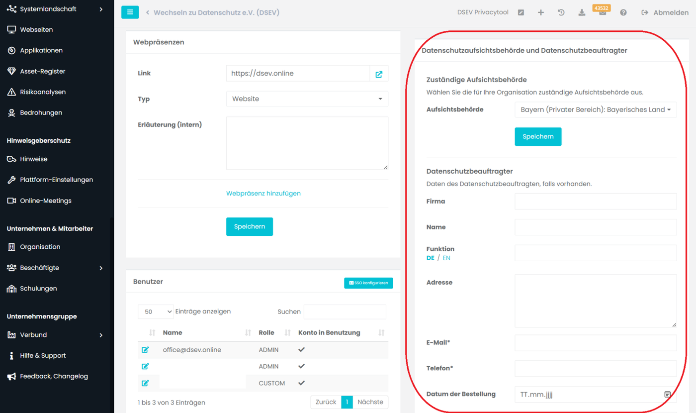The height and width of the screenshot is (413, 696).
Task: Open the calendar picker for Datum der Bestellung
Action: click(x=667, y=395)
